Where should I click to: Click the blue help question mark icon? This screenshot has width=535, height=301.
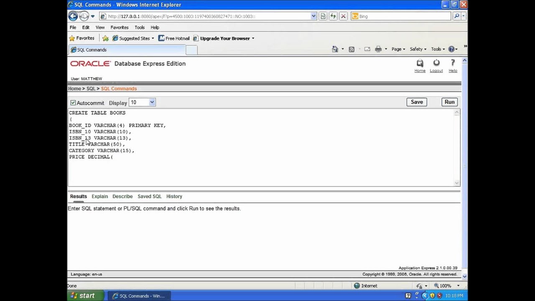pyautogui.click(x=451, y=49)
